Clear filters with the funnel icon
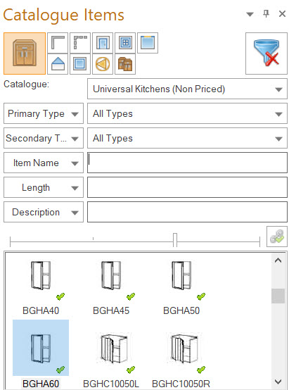The width and height of the screenshot is (289, 390). point(266,54)
